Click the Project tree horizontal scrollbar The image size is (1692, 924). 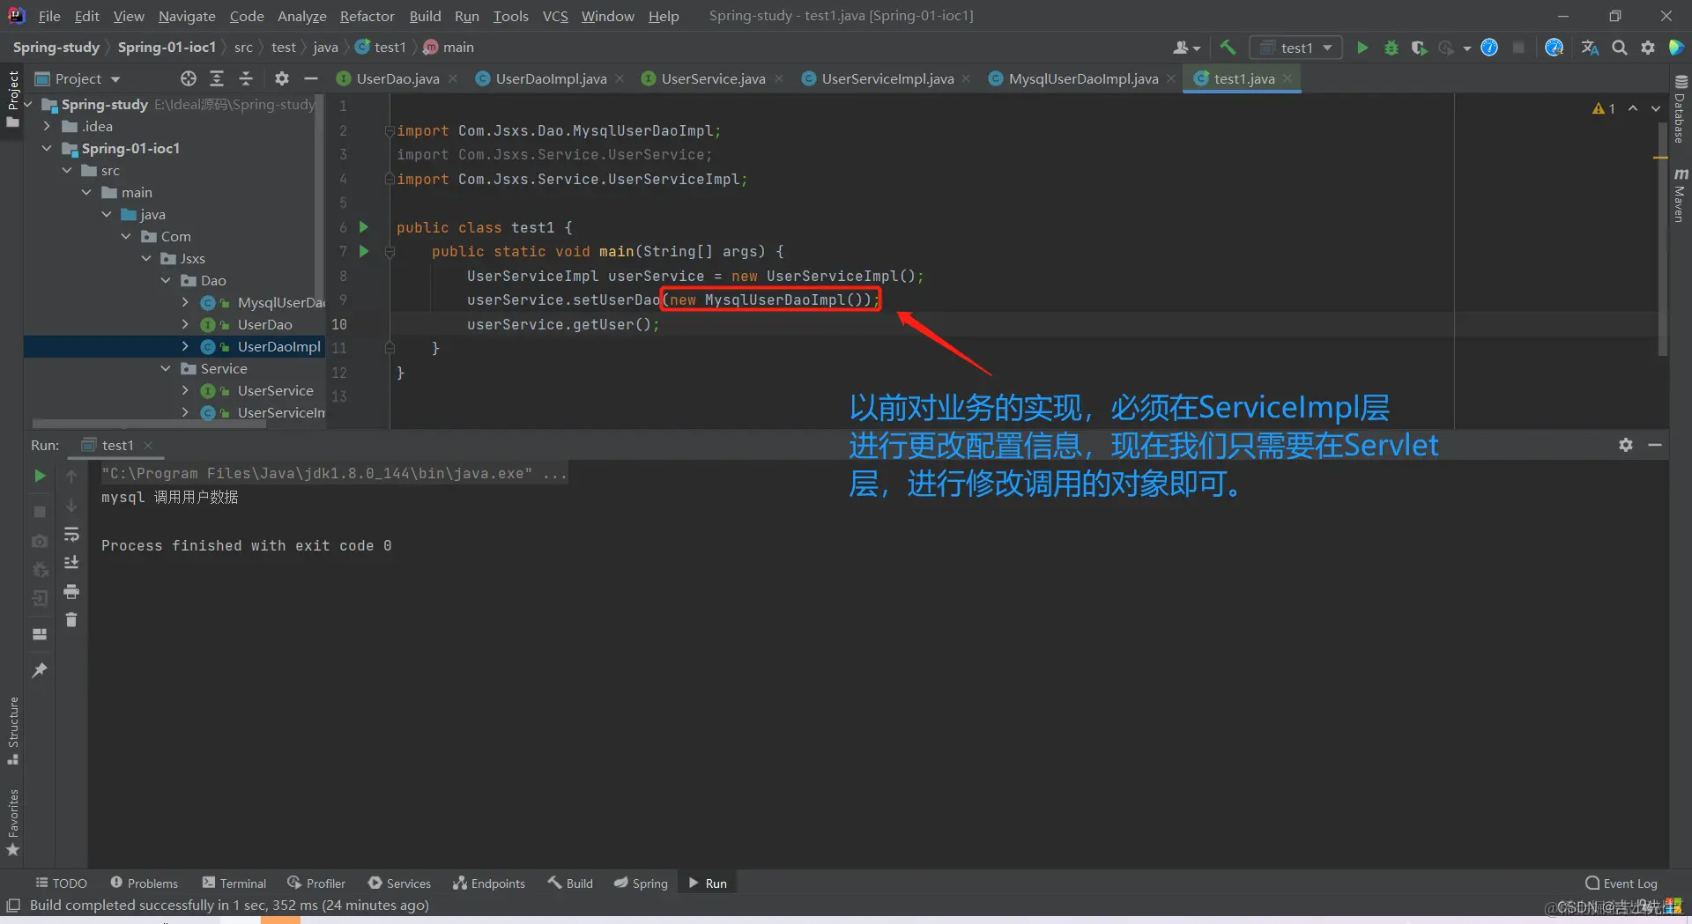pos(150,424)
